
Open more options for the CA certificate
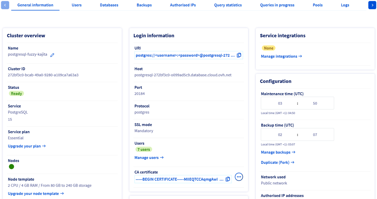[x=239, y=177]
